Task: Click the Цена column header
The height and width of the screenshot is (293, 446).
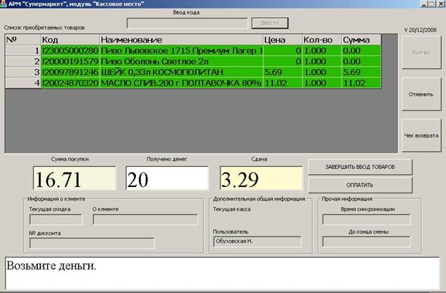Action: coord(283,40)
